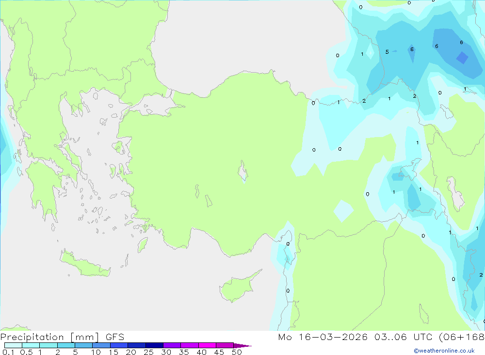
Task: Click the 30 mm purple legend swatch
Action: pos(172,345)
